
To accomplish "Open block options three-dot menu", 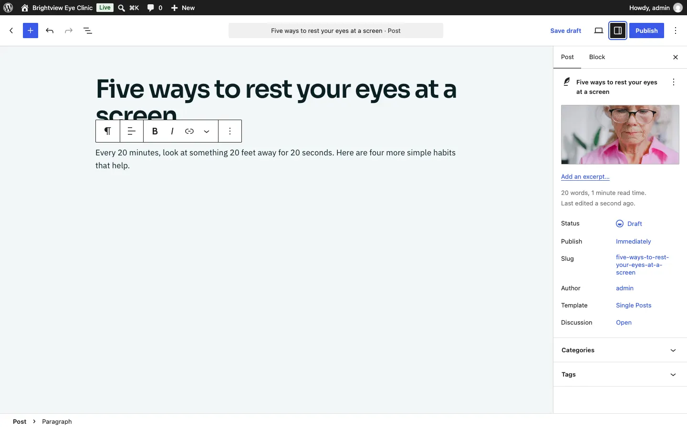I will coord(230,131).
